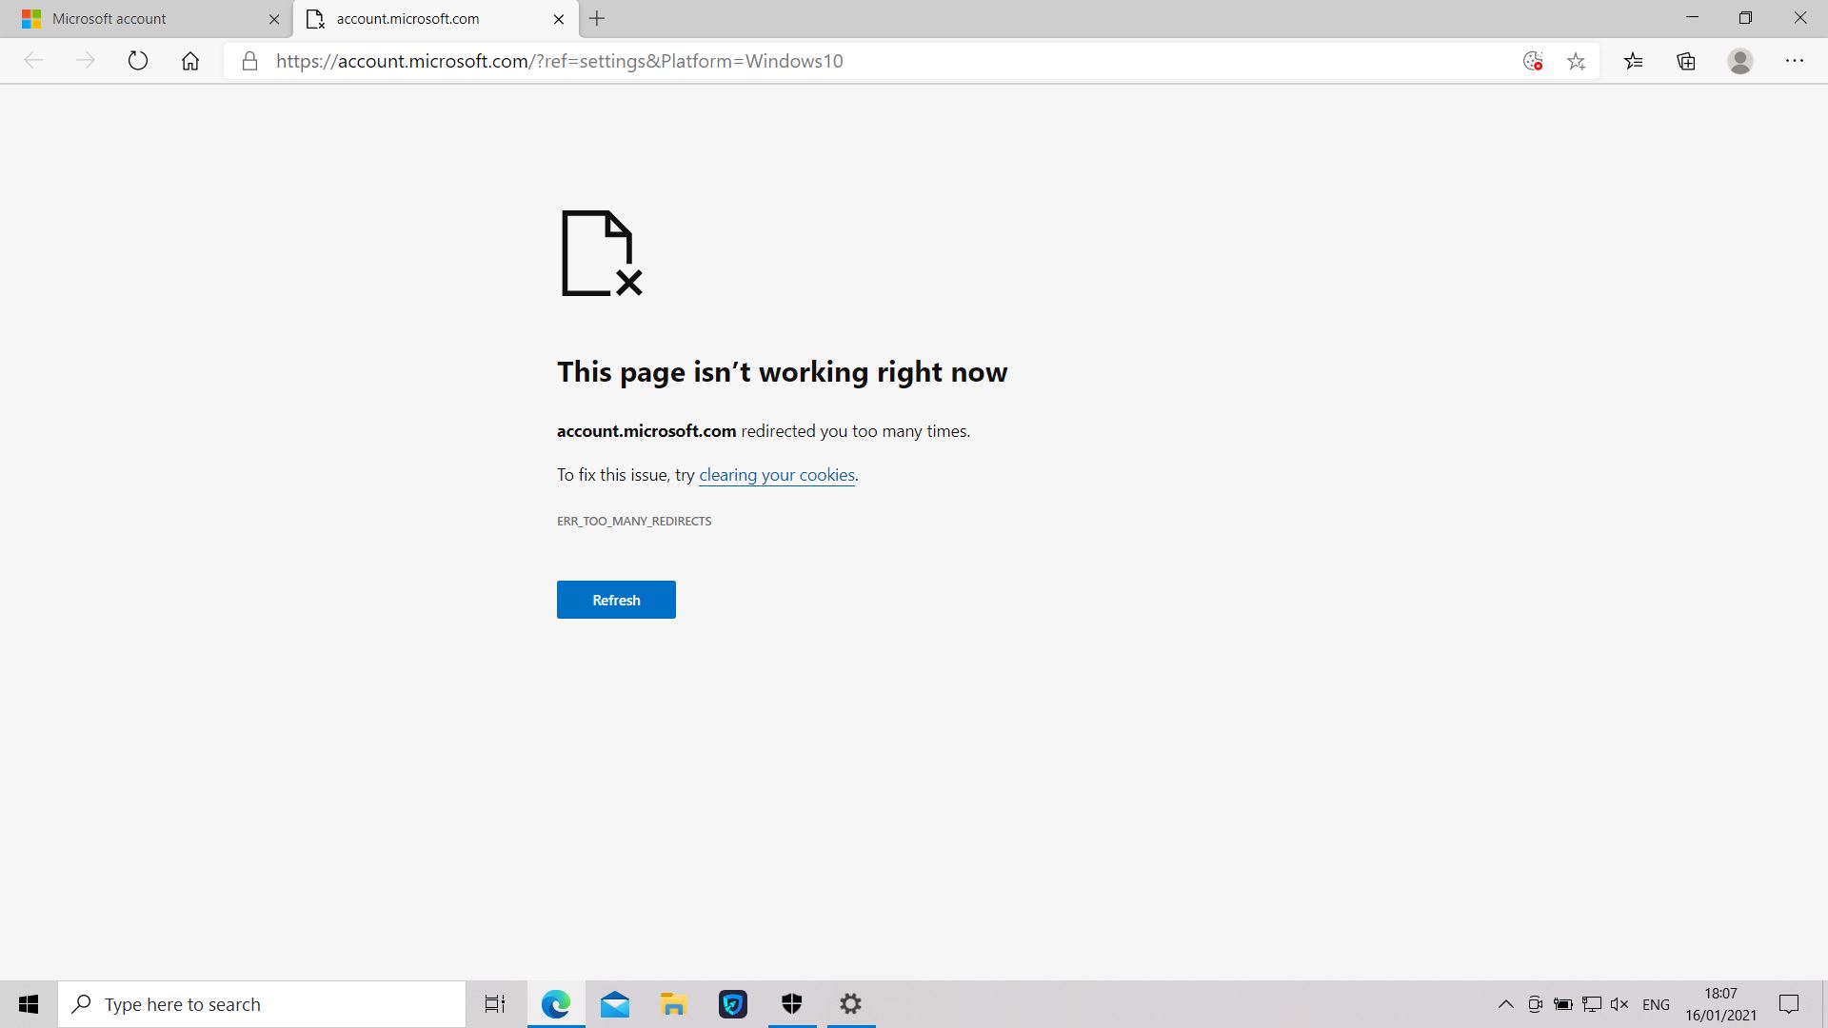Click the browser Back arrow
This screenshot has height=1028, width=1828.
point(33,61)
